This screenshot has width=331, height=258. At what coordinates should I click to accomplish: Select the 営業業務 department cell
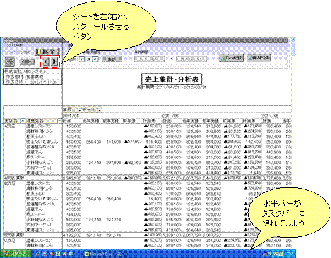coord(43,77)
